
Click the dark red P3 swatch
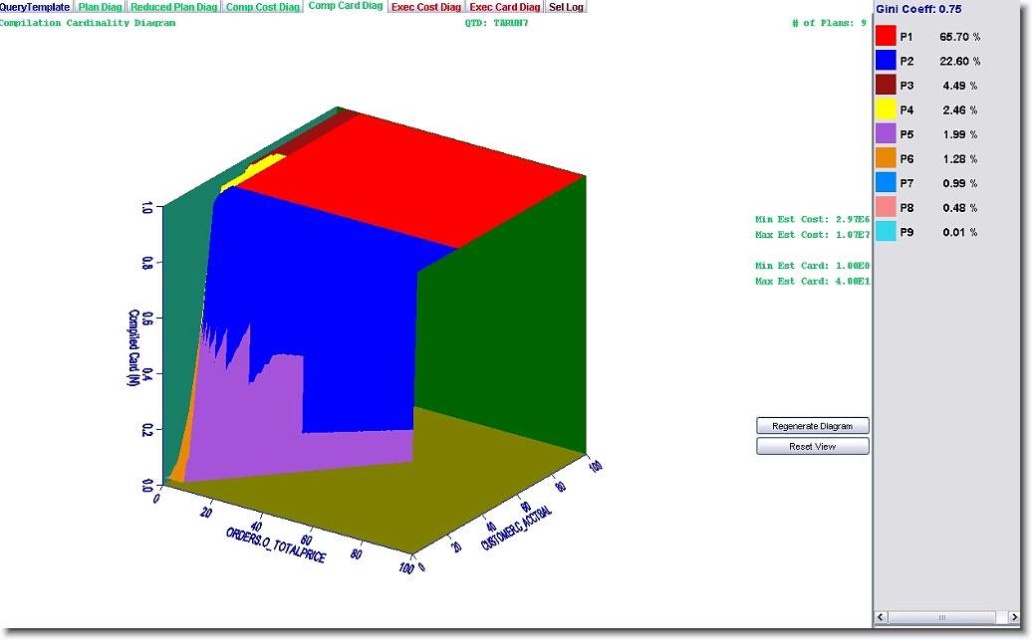pyautogui.click(x=885, y=85)
